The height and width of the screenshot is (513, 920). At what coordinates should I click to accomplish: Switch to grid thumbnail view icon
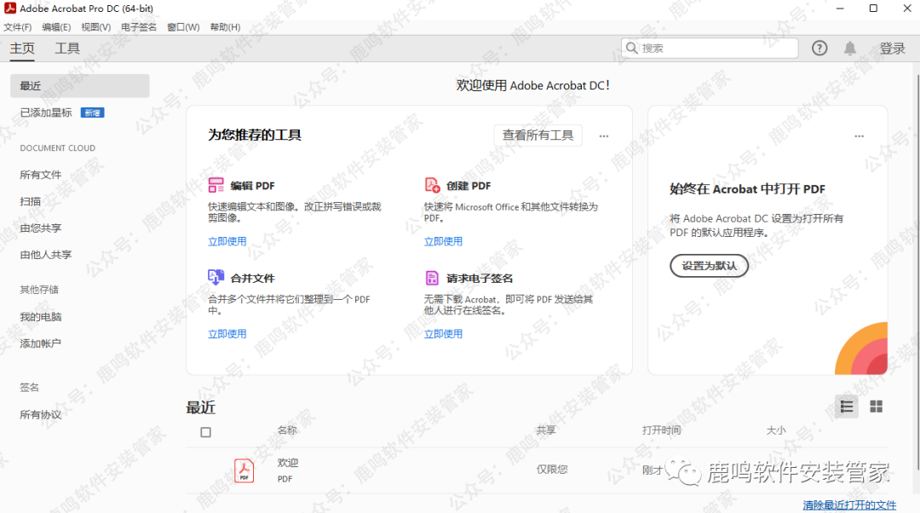click(x=876, y=407)
